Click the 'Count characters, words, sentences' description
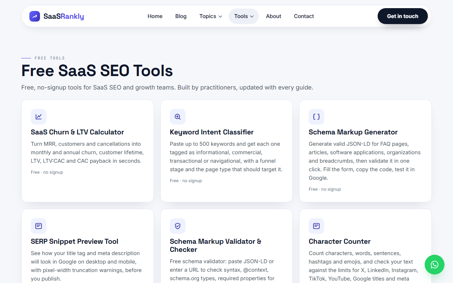 tap(363, 266)
